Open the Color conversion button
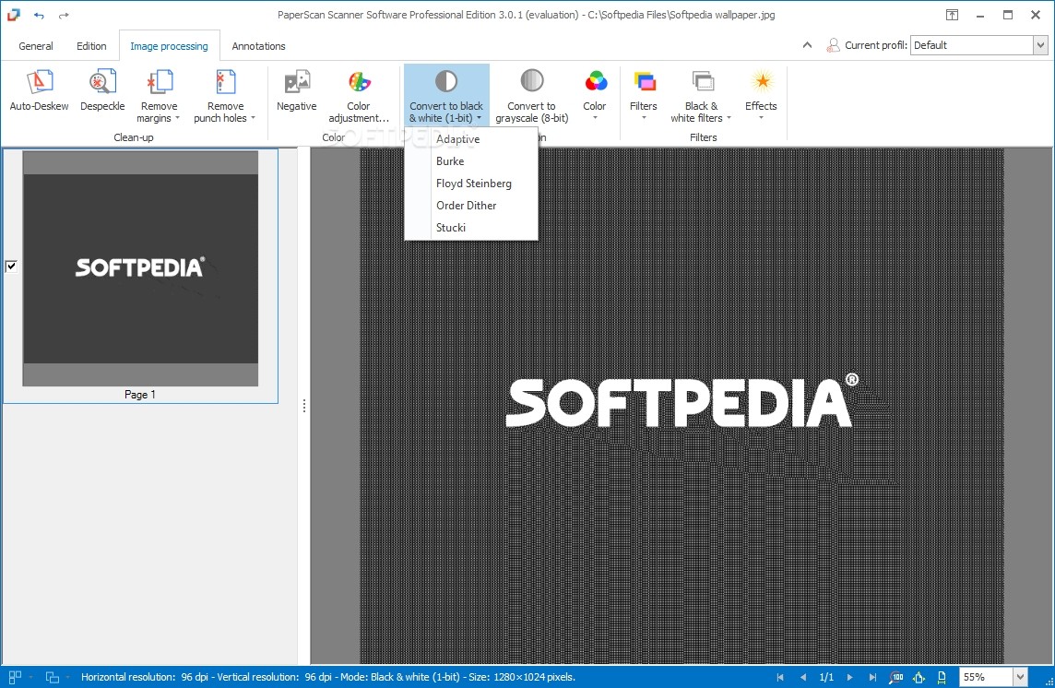This screenshot has height=688, width=1055. pyautogui.click(x=595, y=95)
